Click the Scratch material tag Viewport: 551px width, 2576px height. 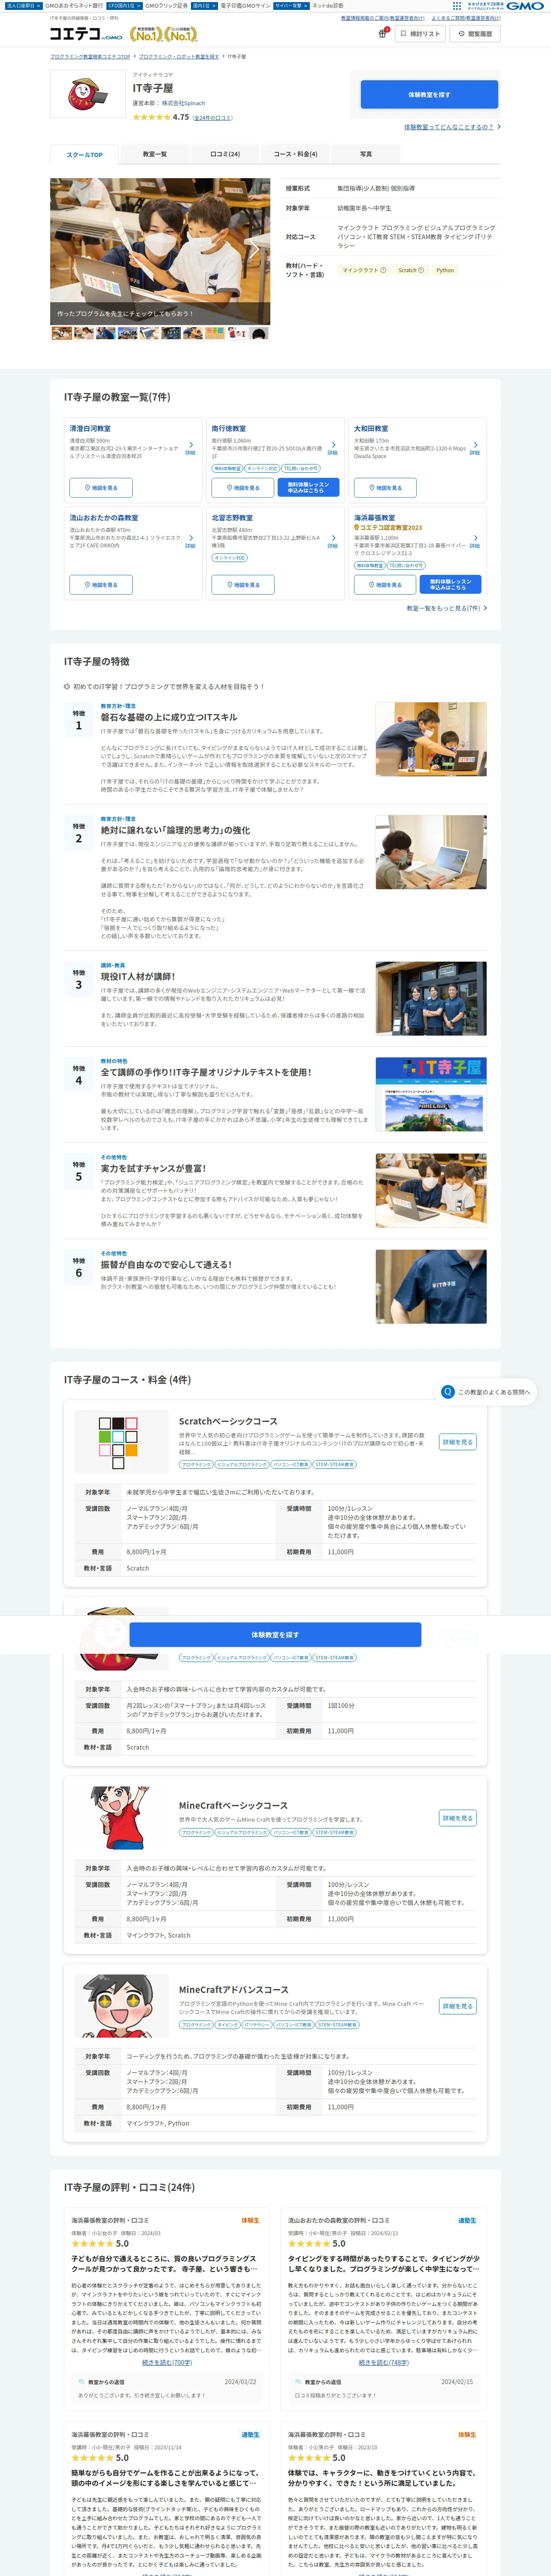coord(411,270)
